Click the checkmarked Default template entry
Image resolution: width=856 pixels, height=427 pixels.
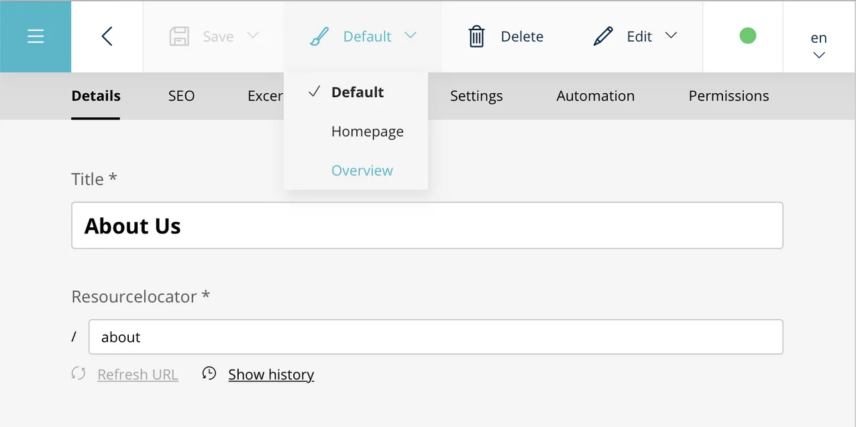(357, 92)
